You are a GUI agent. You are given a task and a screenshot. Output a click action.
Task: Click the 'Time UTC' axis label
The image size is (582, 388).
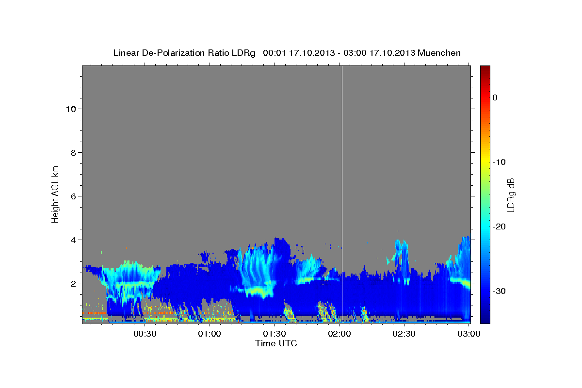pos(276,343)
